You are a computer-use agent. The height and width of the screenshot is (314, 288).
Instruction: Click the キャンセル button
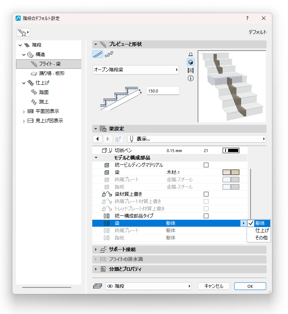pos(214,286)
